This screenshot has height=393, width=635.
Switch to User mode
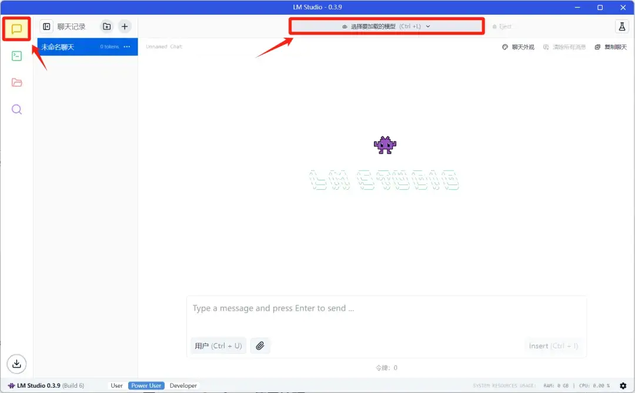116,386
